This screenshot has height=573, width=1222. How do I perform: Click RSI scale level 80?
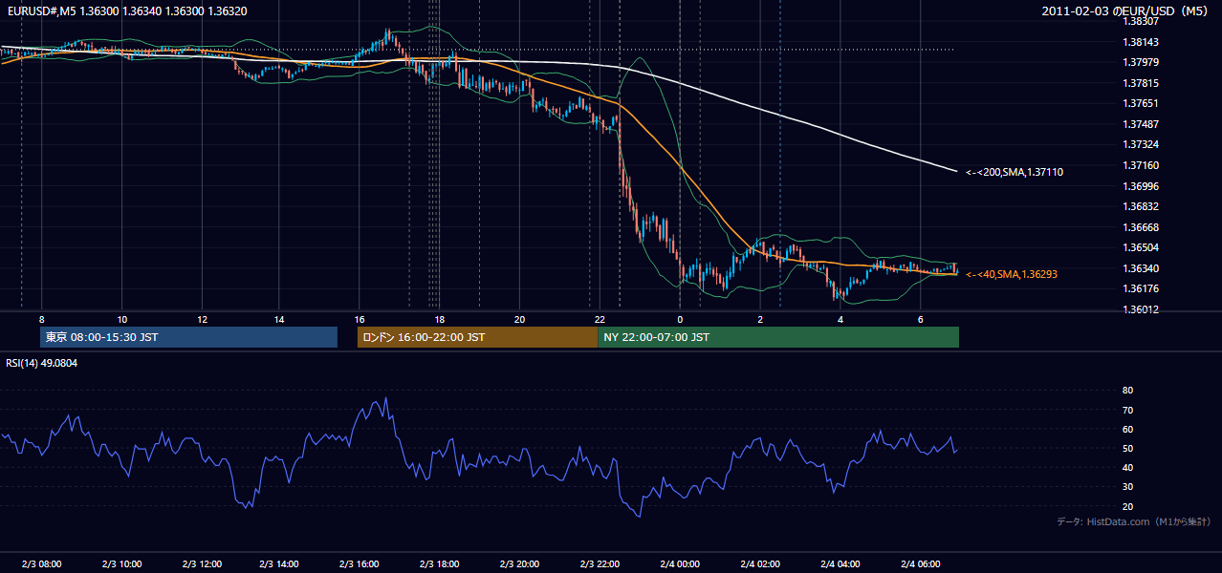[1128, 391]
